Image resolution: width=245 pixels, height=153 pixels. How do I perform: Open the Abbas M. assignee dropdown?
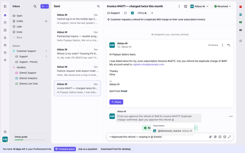(200, 7)
